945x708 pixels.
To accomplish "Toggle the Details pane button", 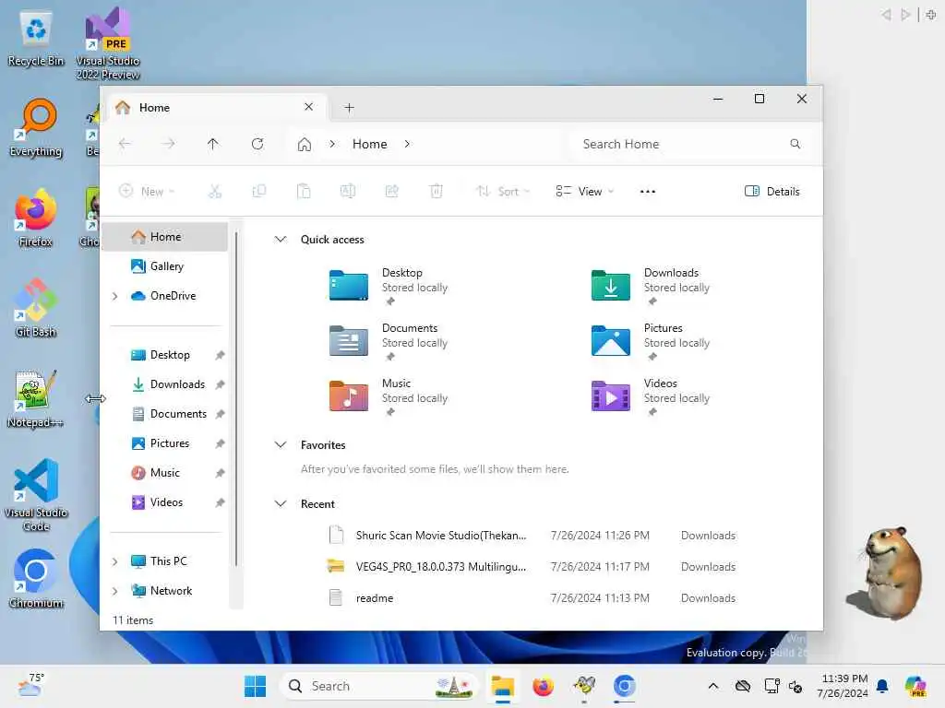I will [772, 192].
